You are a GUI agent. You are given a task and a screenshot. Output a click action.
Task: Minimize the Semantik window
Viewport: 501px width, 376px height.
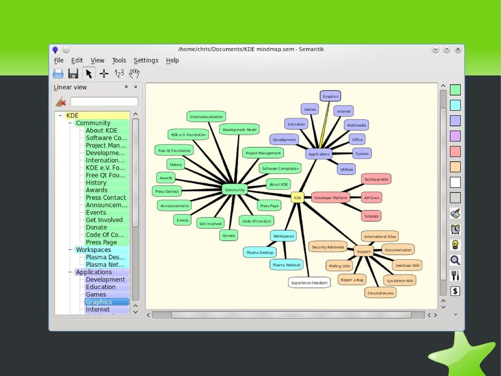435,49
